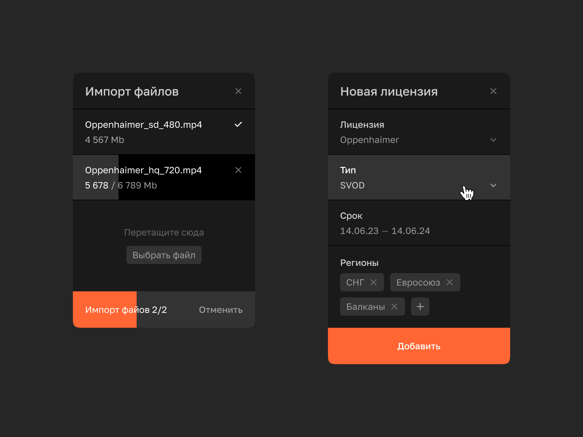This screenshot has width=583, height=437.
Task: Select the Oppenhaimer license value
Action: [370, 140]
